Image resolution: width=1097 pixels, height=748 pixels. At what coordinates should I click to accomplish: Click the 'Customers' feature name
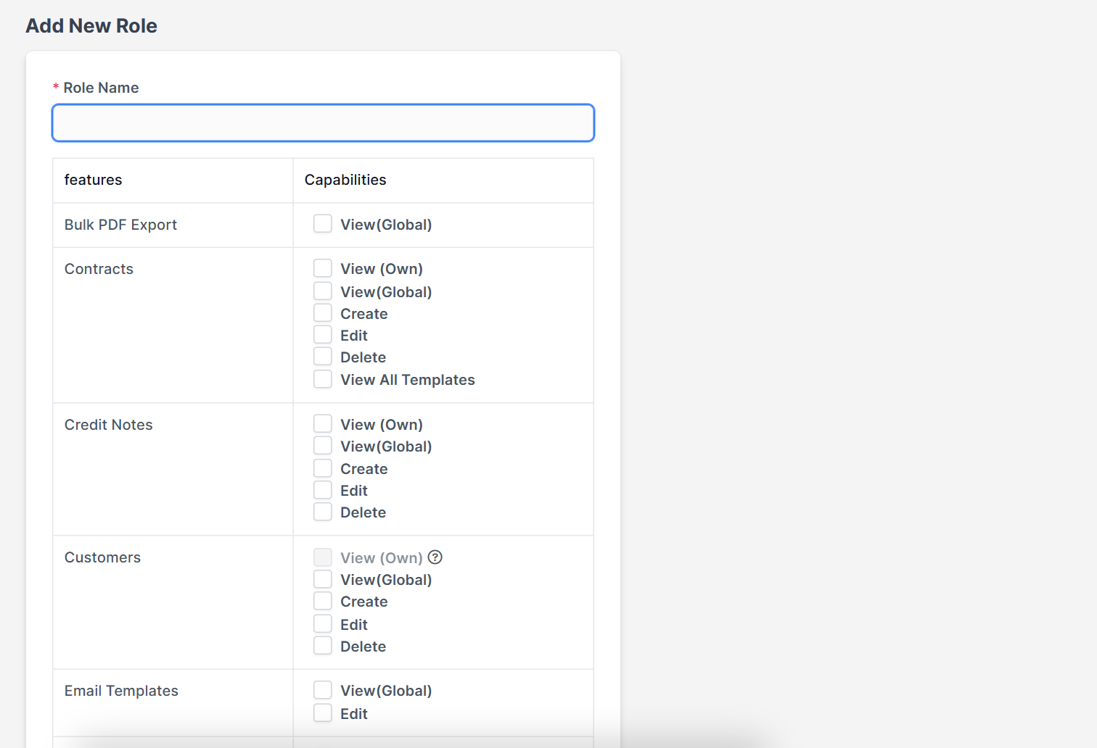tap(102, 557)
